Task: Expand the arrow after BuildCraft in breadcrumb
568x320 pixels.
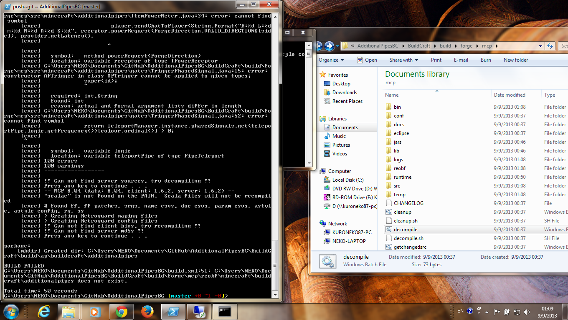Action: [435, 46]
